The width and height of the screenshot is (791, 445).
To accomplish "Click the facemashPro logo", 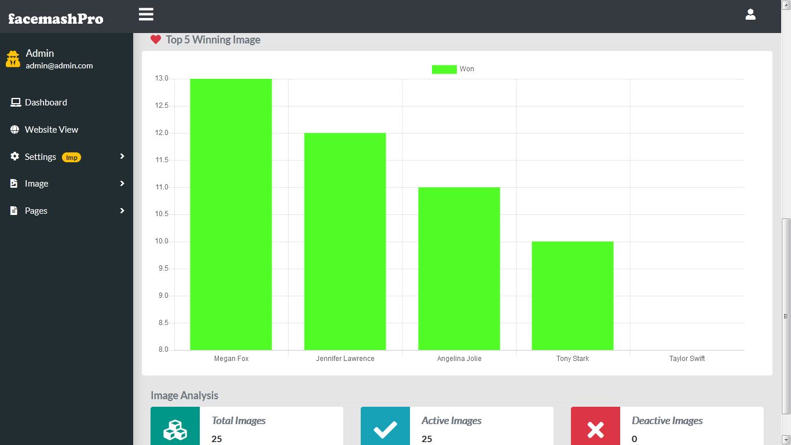I will [55, 18].
